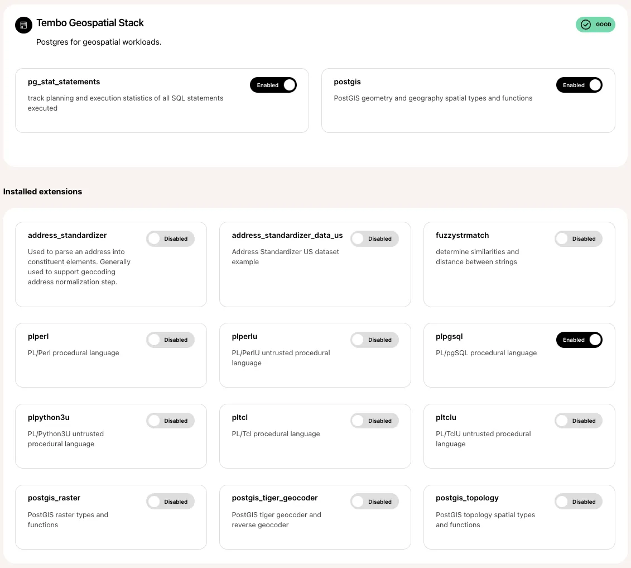631x568 pixels.
Task: Click the "plperlu" extension name
Action: (x=245, y=336)
